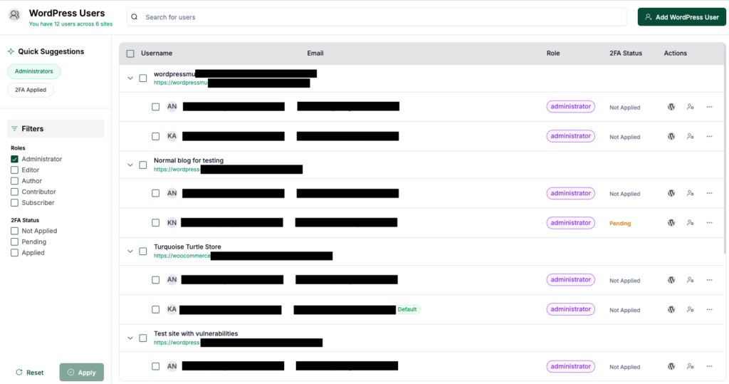Focus the Search for users field
The height and width of the screenshot is (384, 729).
(x=377, y=17)
